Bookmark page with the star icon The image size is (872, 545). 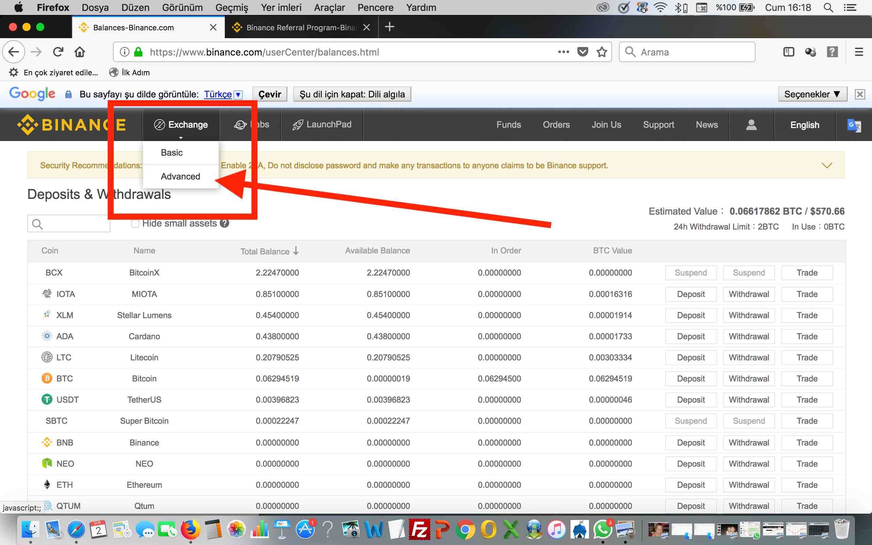(x=602, y=52)
